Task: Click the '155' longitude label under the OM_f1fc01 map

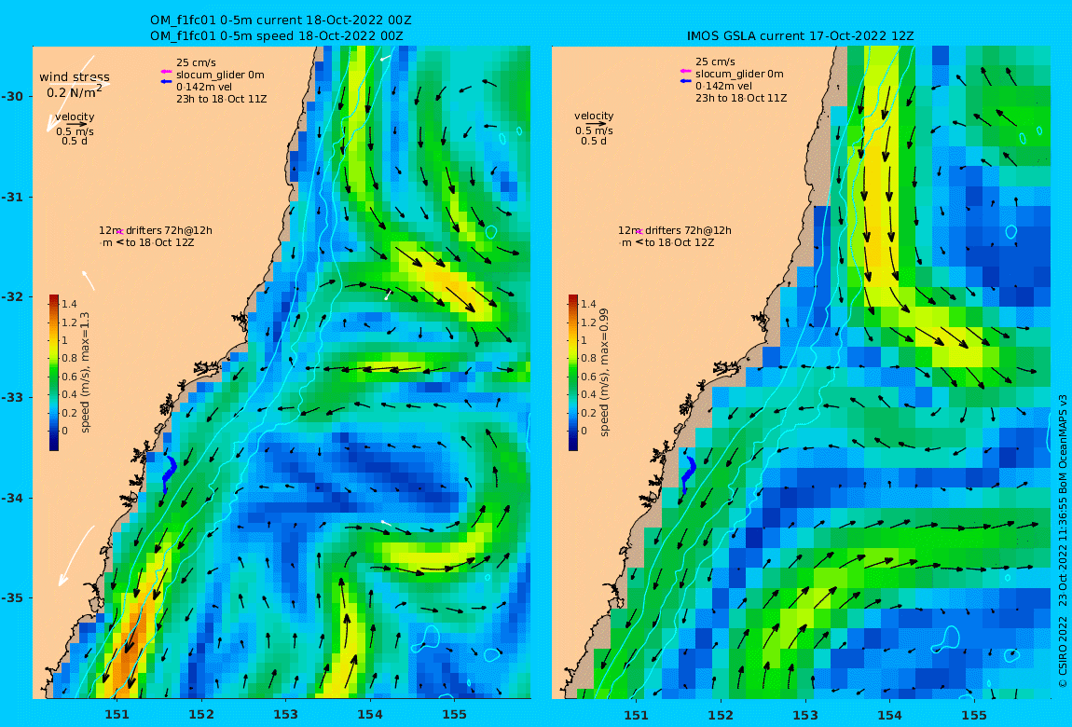Action: [455, 715]
